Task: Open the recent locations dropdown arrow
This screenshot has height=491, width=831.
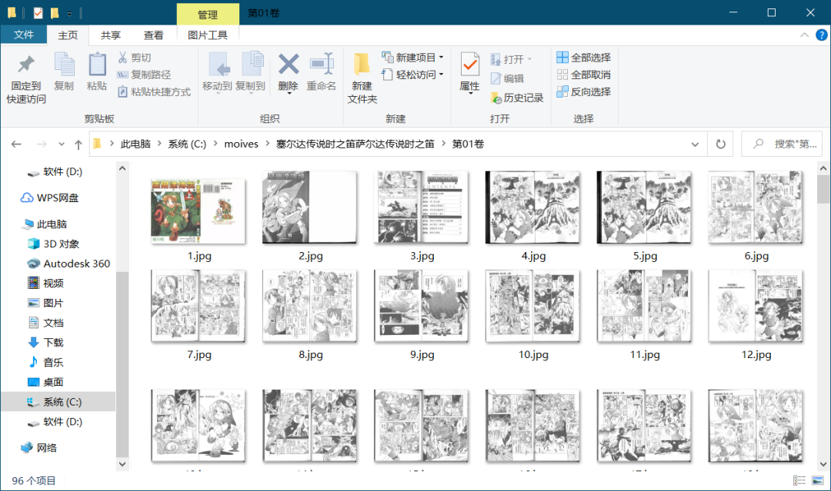Action: 62,144
